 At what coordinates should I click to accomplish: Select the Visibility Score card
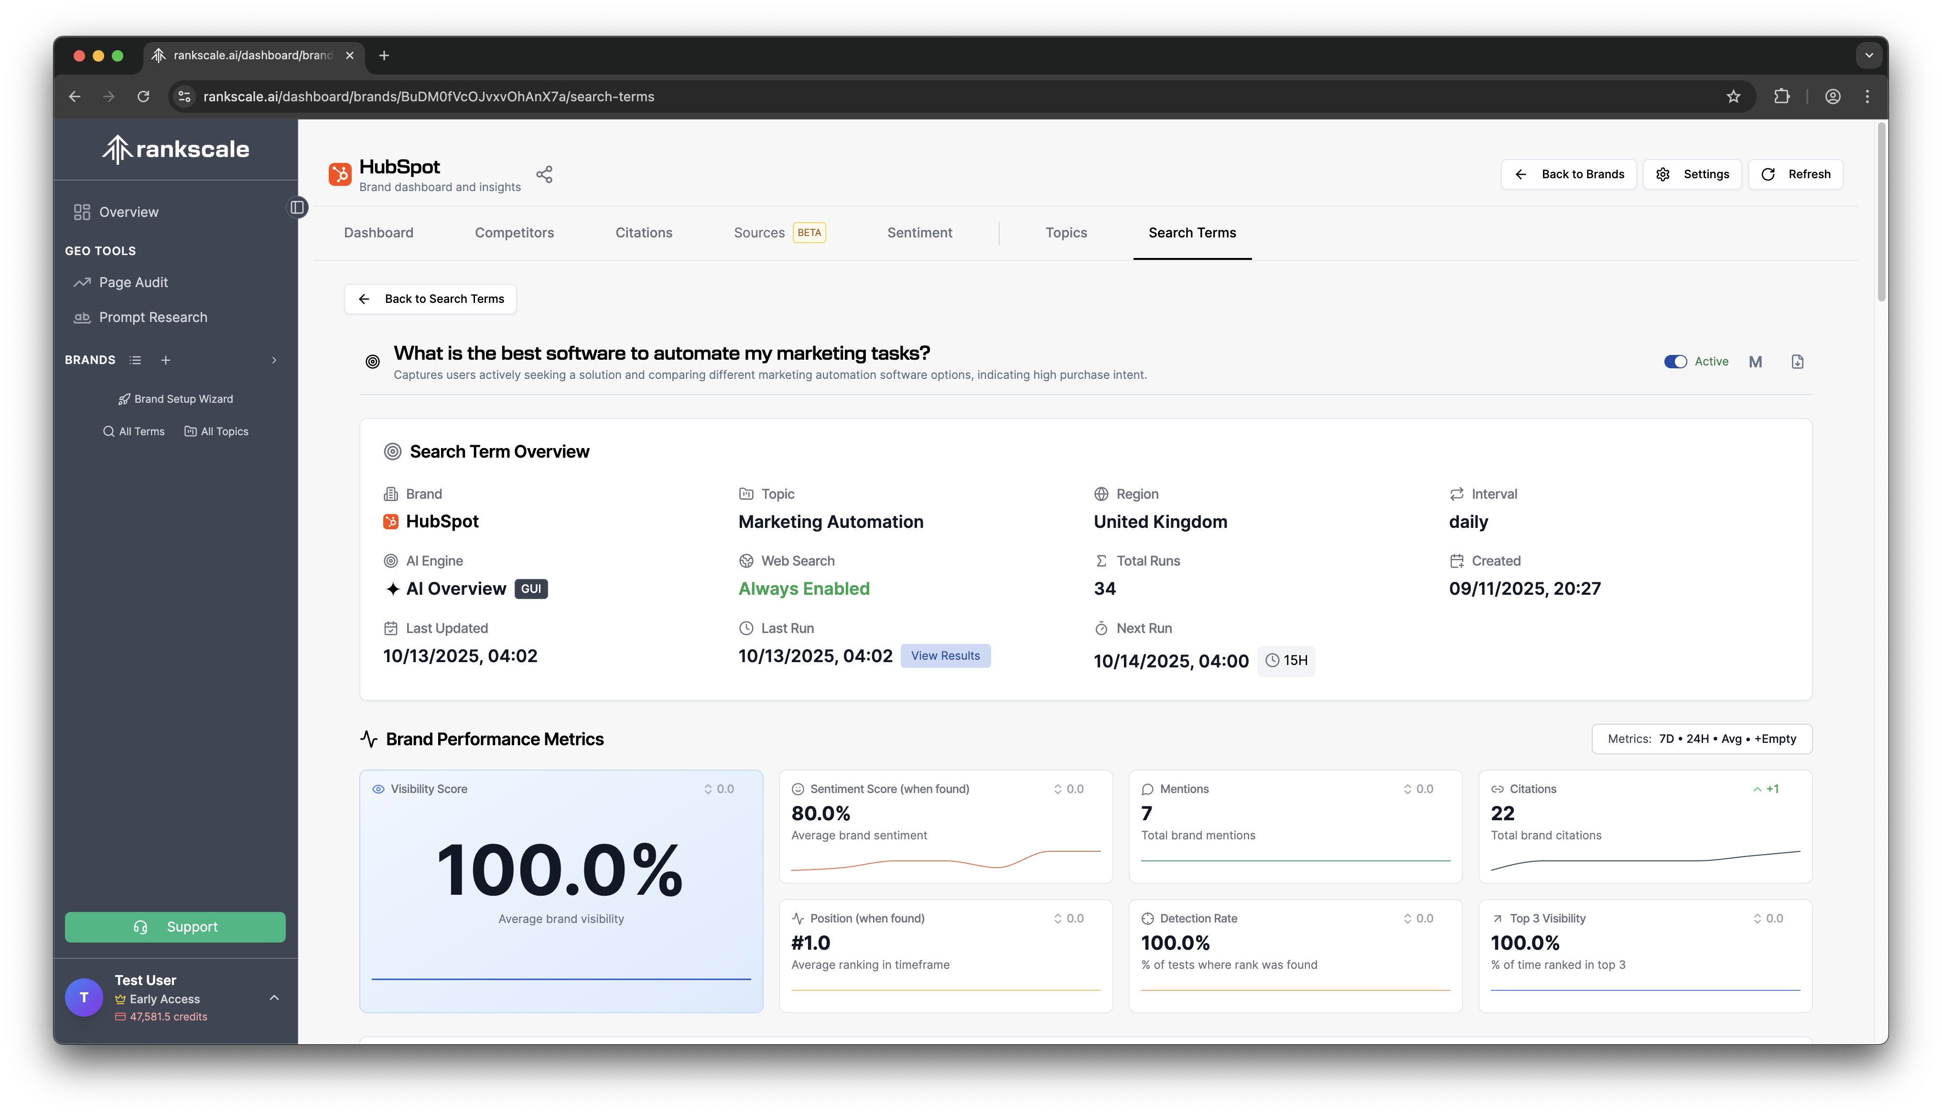point(561,891)
